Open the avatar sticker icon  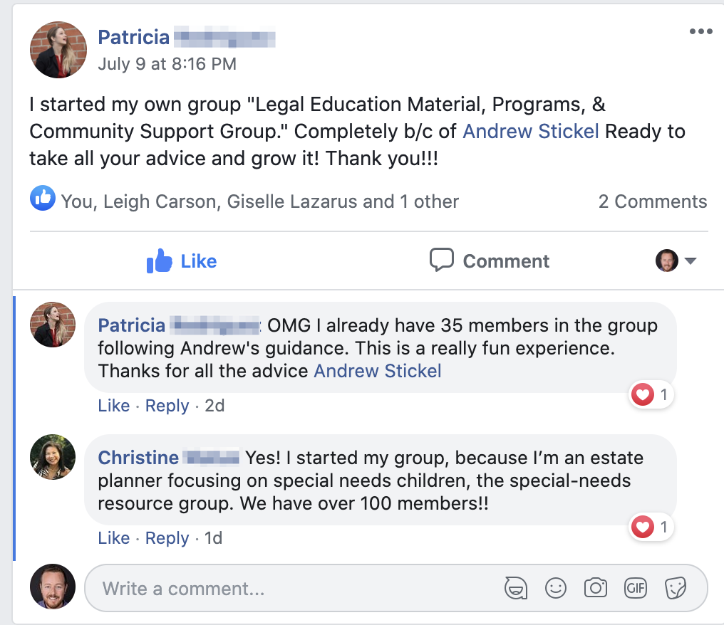pyautogui.click(x=515, y=587)
